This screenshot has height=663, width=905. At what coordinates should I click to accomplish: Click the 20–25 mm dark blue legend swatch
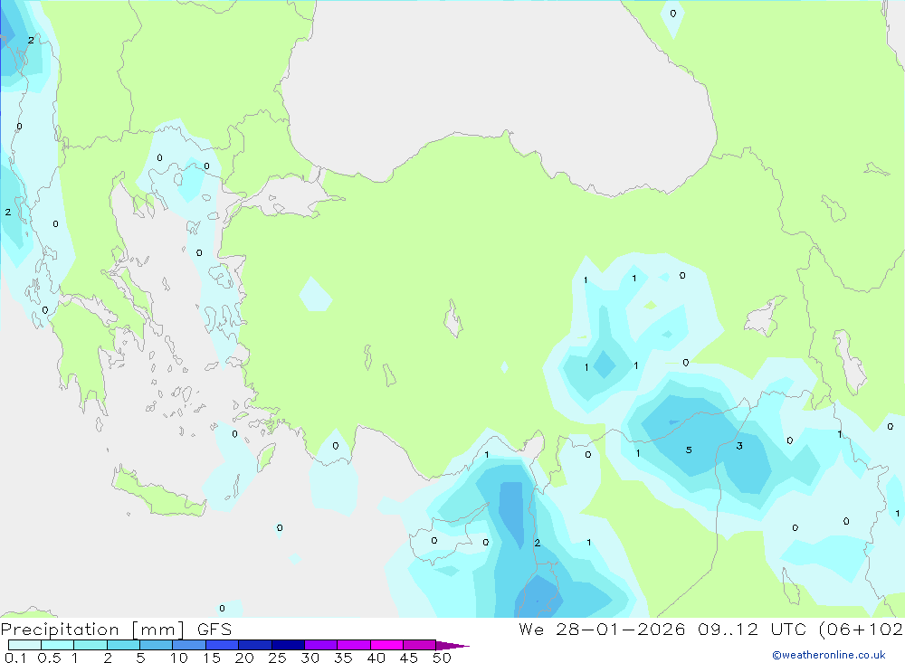255,645
